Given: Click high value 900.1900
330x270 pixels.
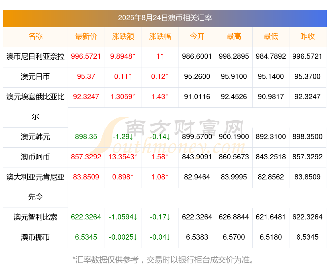Looking at the screenshot, I should [x=234, y=136].
